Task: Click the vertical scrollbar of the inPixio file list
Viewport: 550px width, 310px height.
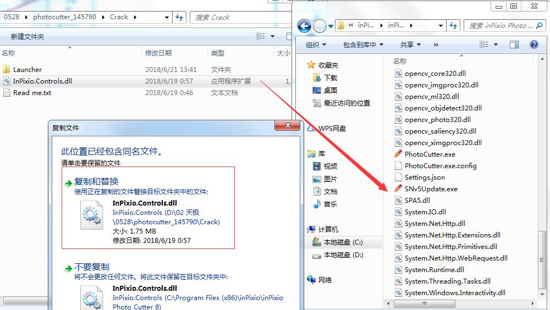Action: pyautogui.click(x=542, y=259)
